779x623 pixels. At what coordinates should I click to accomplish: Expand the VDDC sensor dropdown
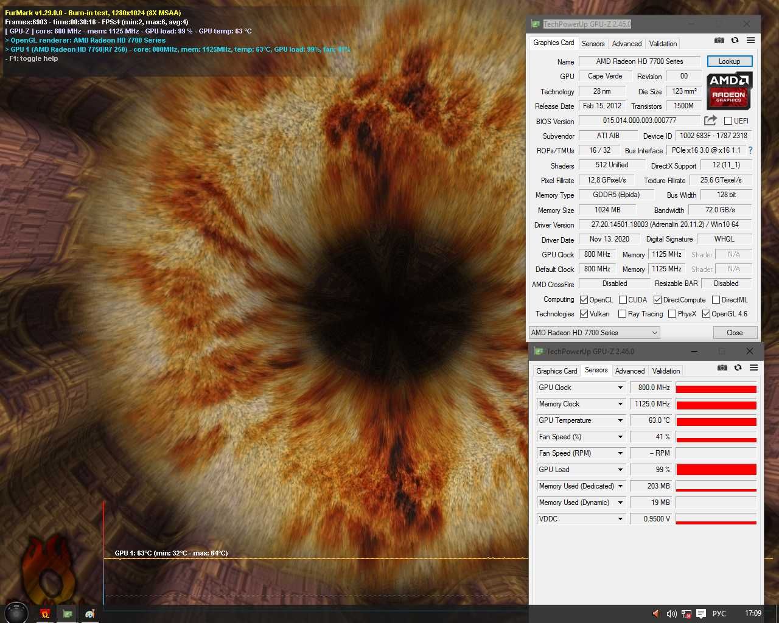(x=620, y=519)
